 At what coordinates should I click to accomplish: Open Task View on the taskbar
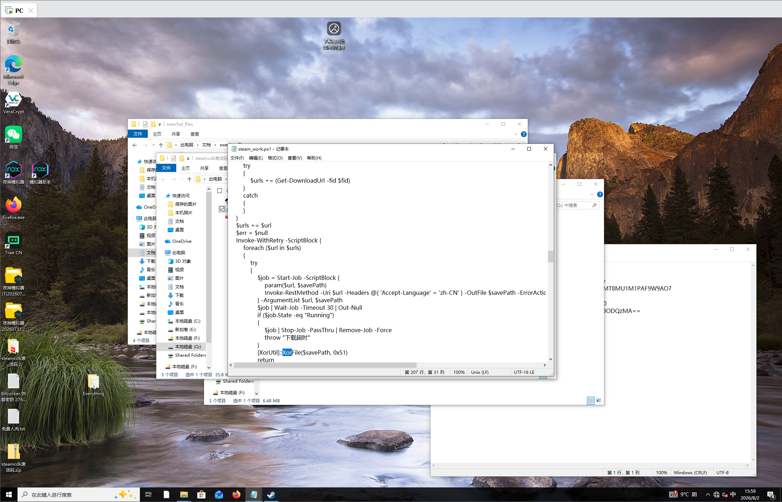click(148, 495)
